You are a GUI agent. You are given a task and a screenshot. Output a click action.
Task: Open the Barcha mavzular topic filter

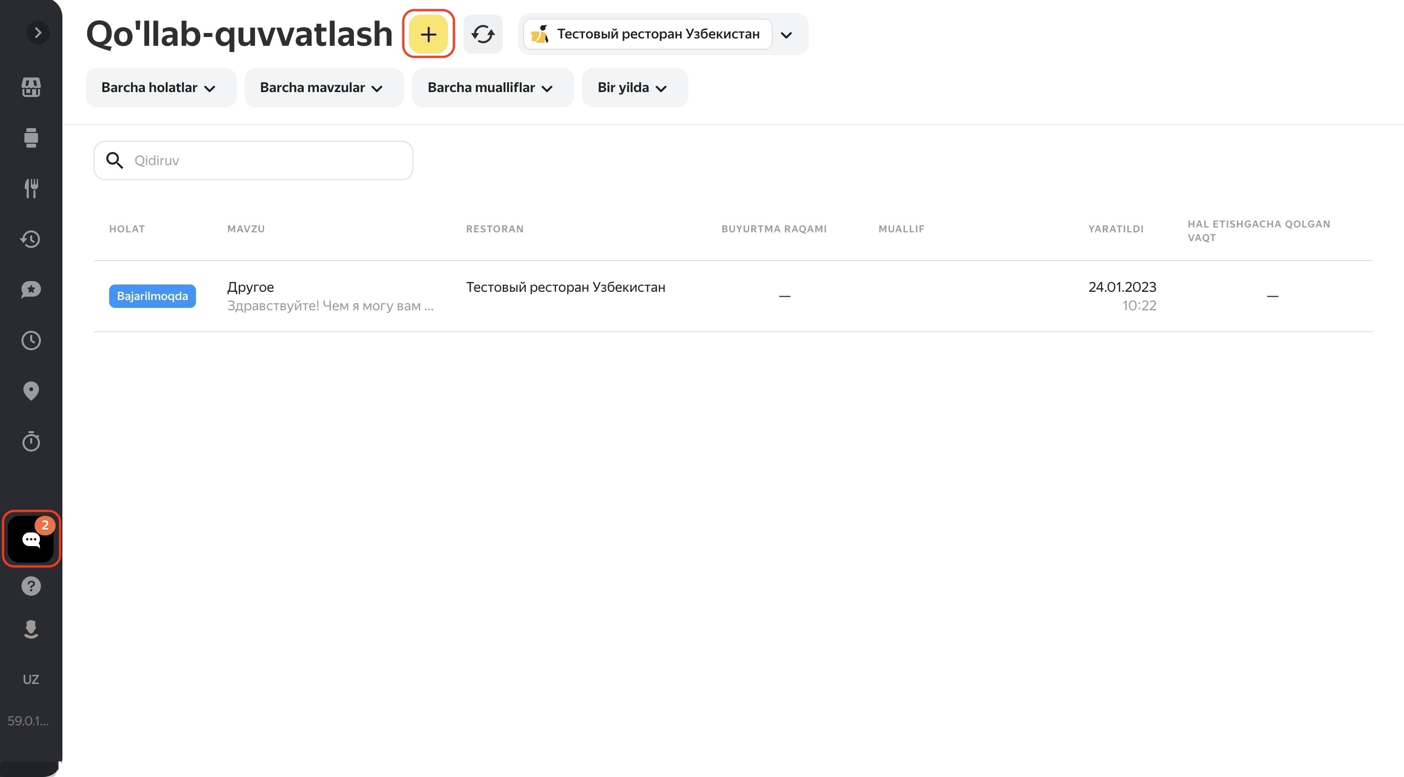[324, 88]
